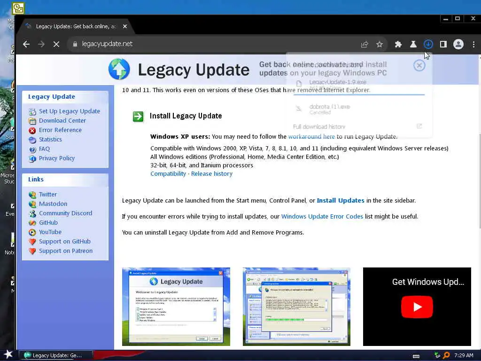Viewport: 481px width, 361px height.
Task: Open the Release history link
Action: tap(212, 174)
